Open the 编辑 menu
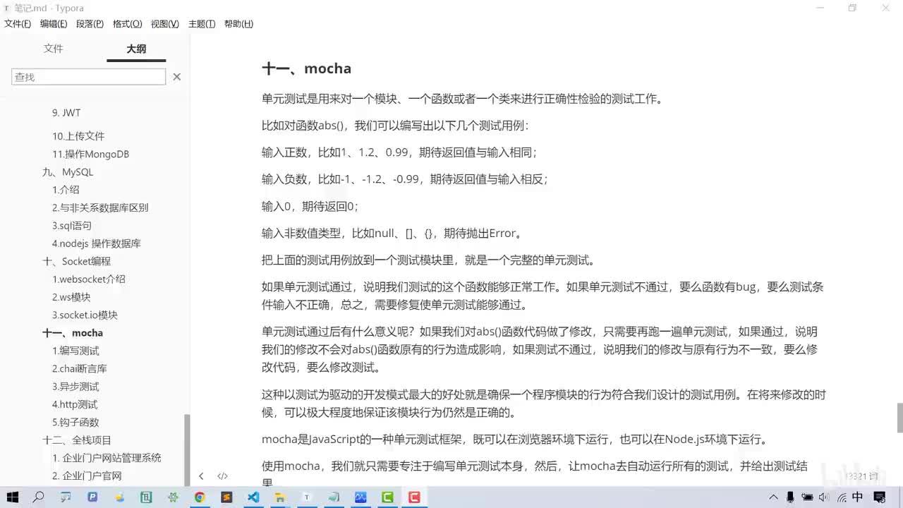Image resolution: width=903 pixels, height=508 pixels. coord(54,24)
